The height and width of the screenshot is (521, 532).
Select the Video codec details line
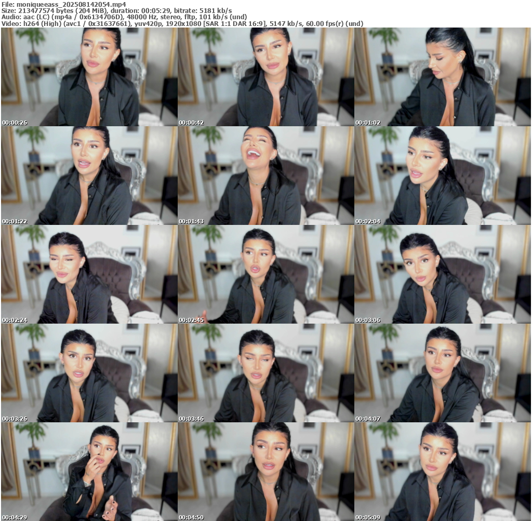[182, 24]
